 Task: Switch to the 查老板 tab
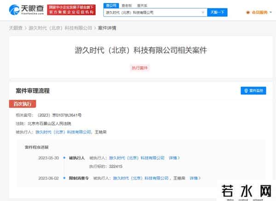[x=126, y=6]
